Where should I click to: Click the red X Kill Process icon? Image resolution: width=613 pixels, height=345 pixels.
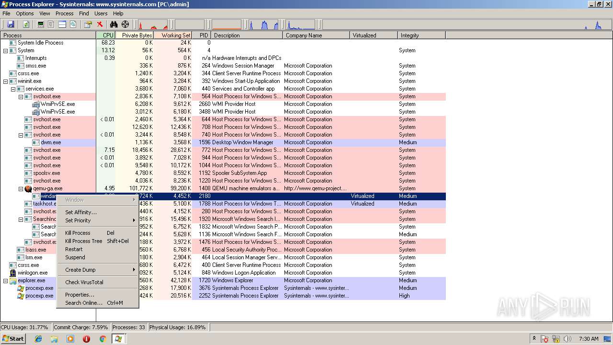100,24
